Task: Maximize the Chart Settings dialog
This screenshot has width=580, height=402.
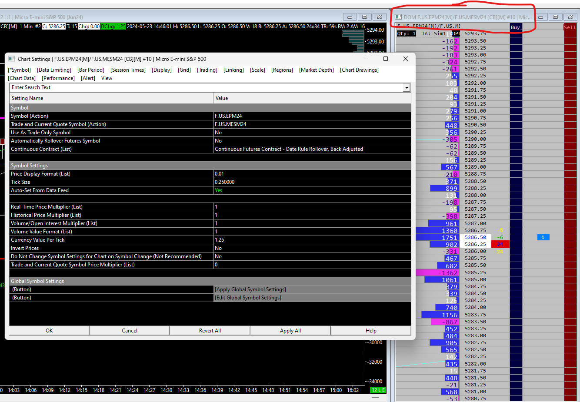Action: [385, 59]
